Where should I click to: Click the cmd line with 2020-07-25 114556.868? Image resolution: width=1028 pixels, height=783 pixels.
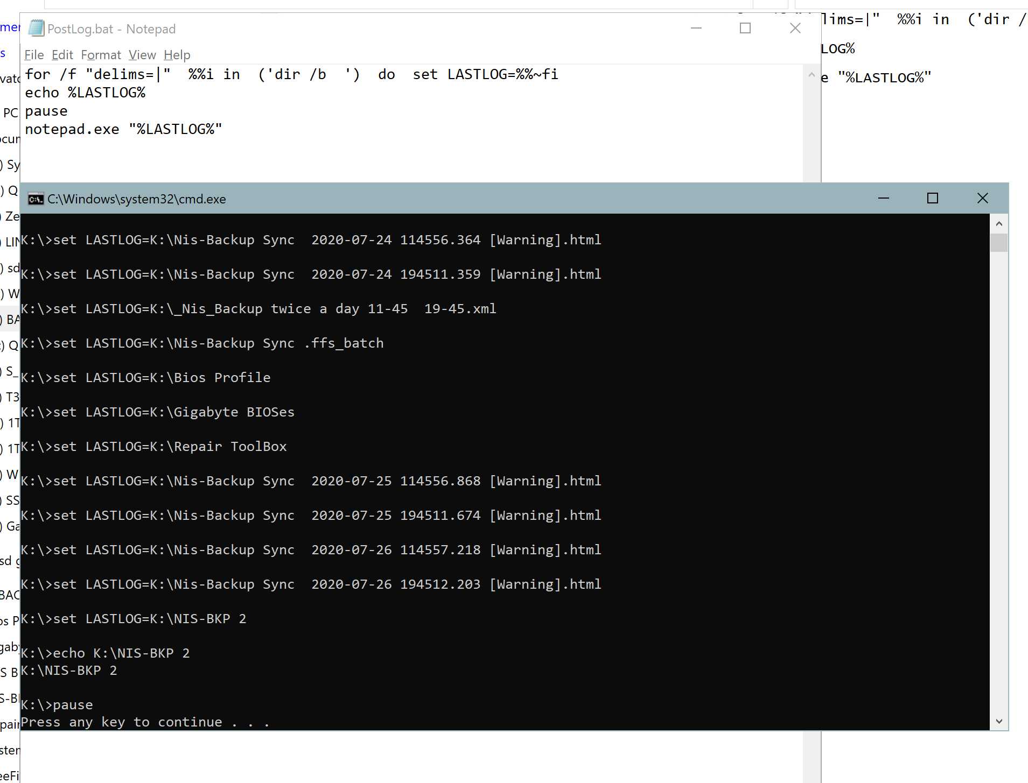click(x=311, y=481)
